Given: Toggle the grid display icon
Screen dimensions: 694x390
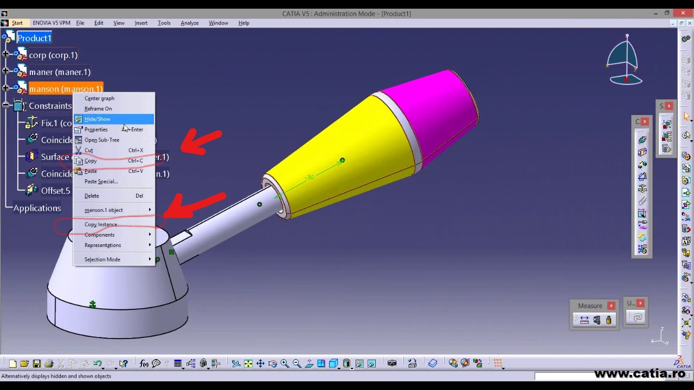Looking at the screenshot, I should 498,363.
